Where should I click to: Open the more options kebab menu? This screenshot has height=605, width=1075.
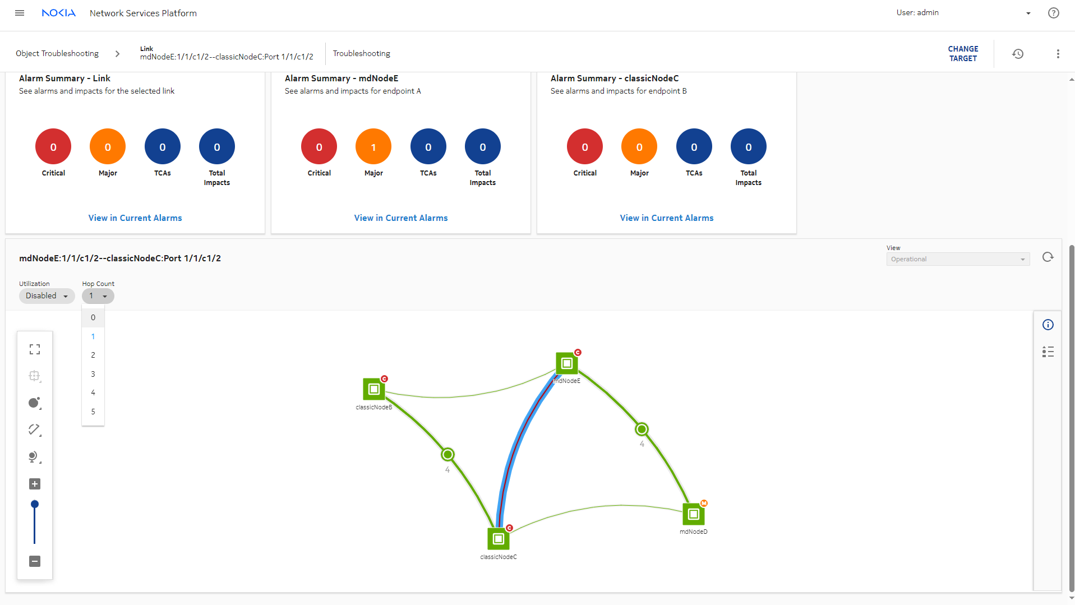tap(1058, 54)
